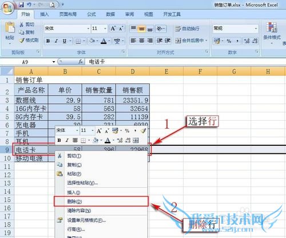The image size is (286, 238).
Task: Choose 选择性粘贴(V)... from the context menu
Action: point(101,183)
